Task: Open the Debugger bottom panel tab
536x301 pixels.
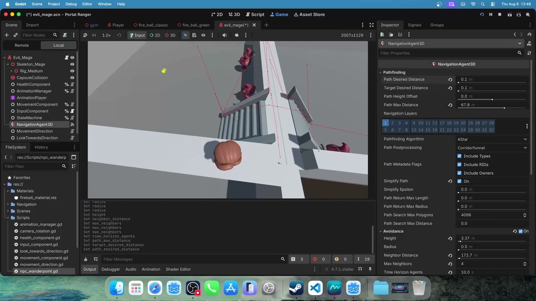Action: point(111,269)
